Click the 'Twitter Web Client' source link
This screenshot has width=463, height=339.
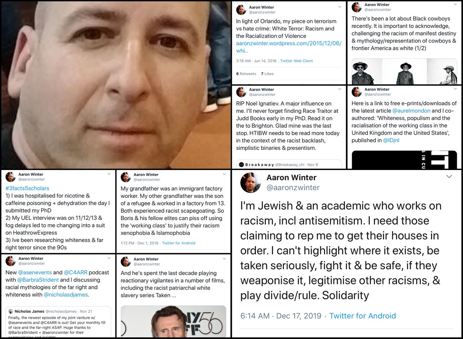297,61
